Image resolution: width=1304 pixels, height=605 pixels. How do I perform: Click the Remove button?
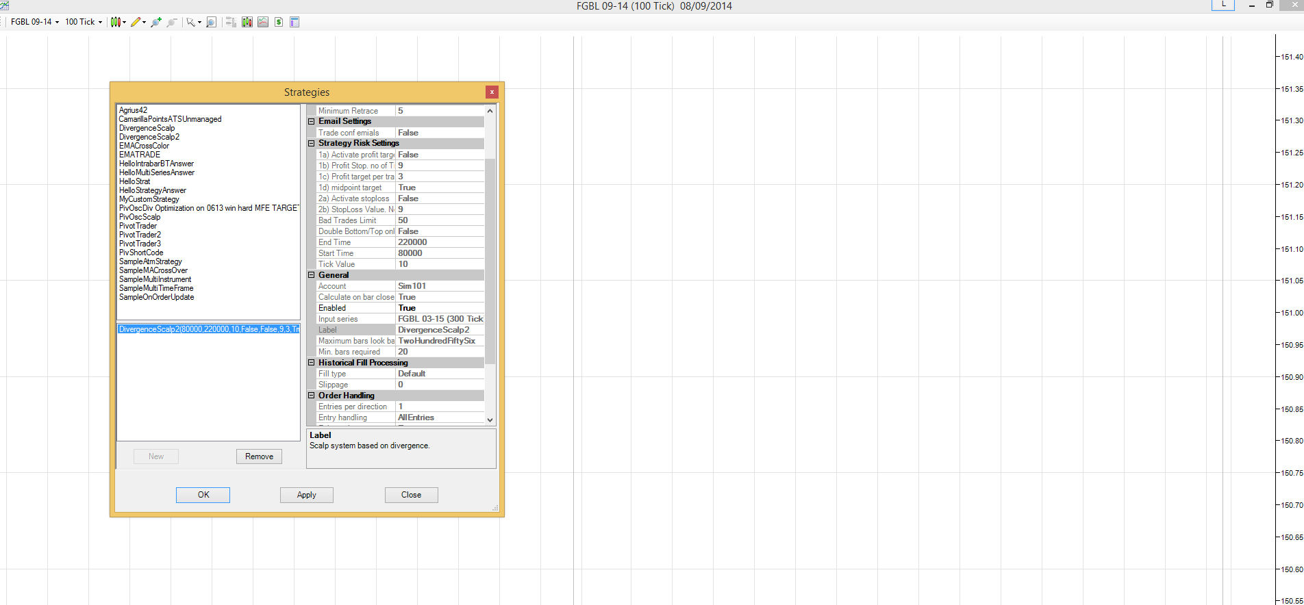point(259,456)
